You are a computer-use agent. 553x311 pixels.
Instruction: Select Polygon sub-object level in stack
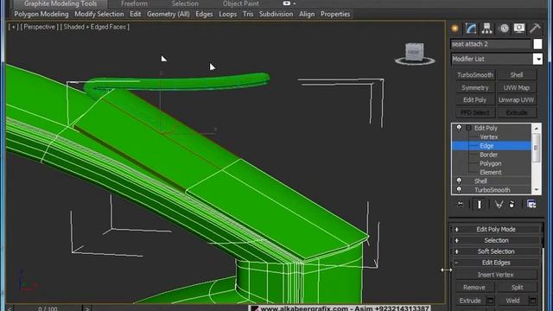[x=492, y=163]
